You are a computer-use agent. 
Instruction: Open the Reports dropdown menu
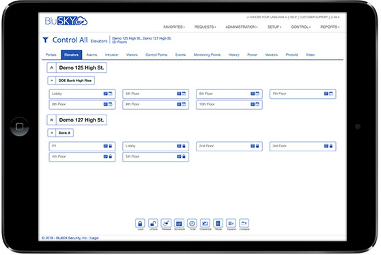point(330,27)
